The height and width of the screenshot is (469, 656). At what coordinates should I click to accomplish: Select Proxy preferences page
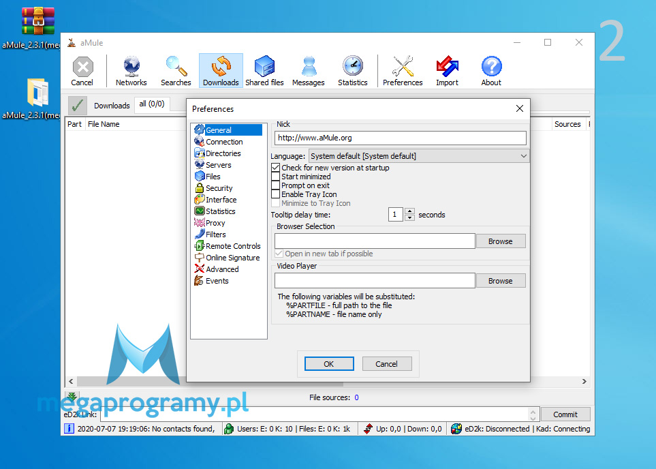(x=210, y=223)
